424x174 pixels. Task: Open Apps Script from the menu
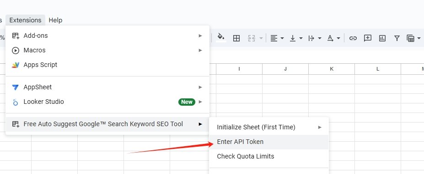point(107,65)
